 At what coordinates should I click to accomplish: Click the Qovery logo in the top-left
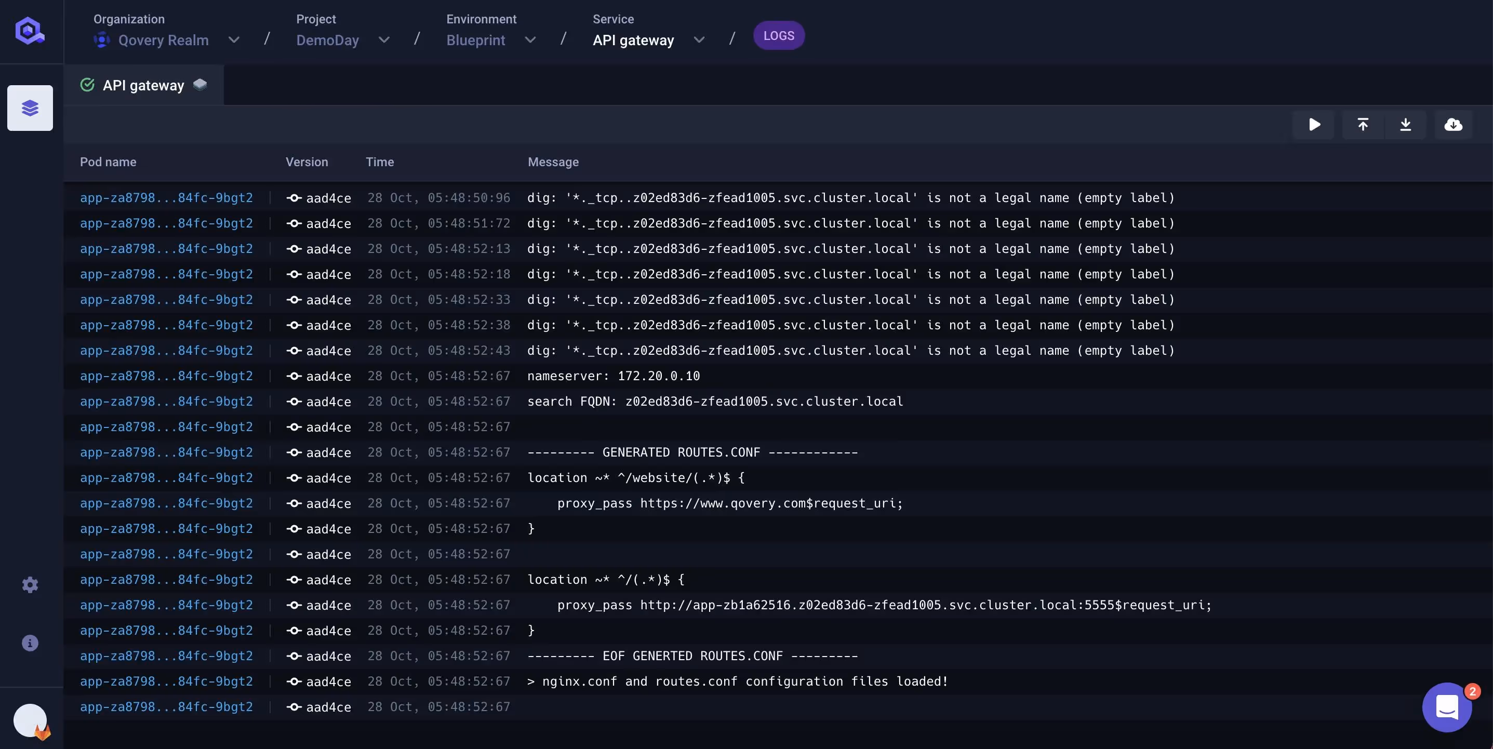point(30,31)
